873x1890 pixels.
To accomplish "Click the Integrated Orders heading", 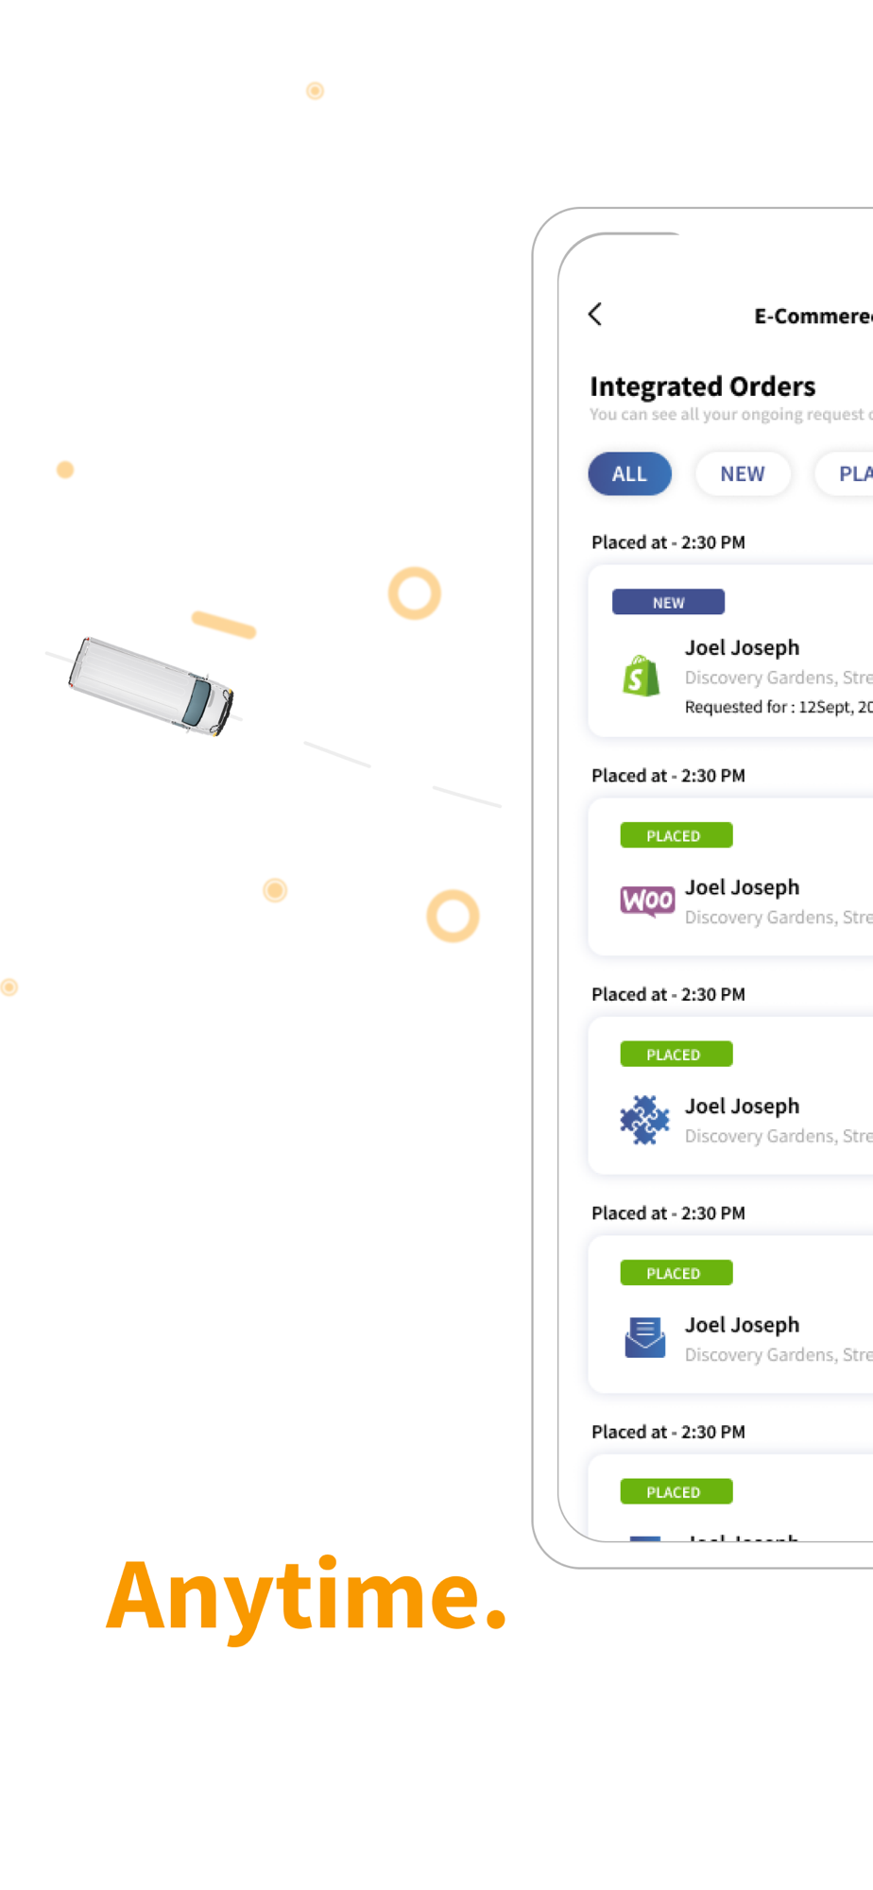I will [702, 387].
